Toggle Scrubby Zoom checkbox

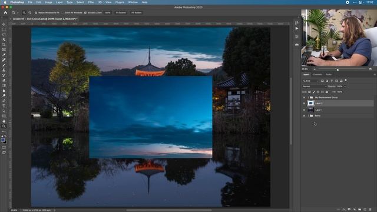tap(85, 12)
